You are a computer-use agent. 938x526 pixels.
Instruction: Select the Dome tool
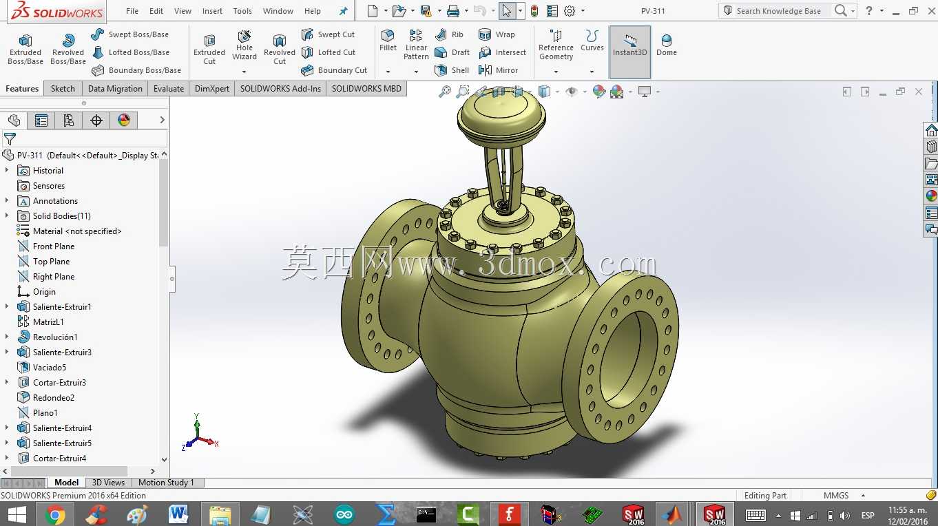pos(667,45)
